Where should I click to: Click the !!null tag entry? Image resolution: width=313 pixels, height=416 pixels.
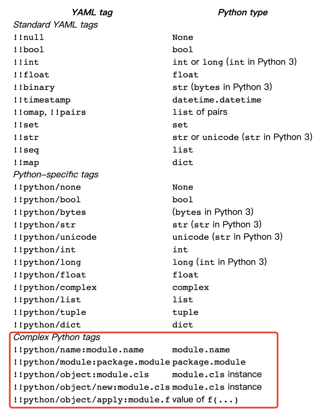[x=28, y=37]
